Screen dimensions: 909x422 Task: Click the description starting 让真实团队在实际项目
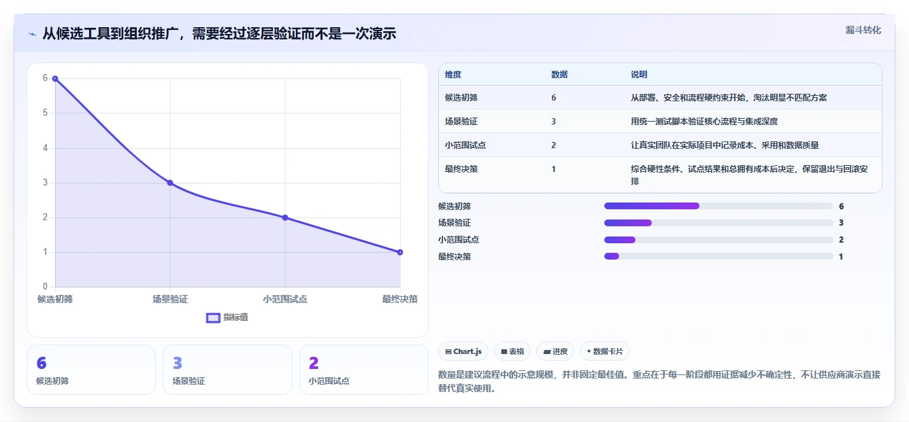pyautogui.click(x=725, y=145)
